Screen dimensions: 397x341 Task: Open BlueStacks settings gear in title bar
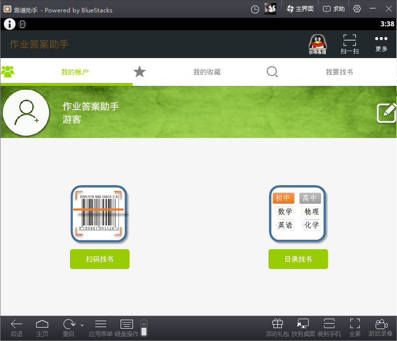pyautogui.click(x=357, y=9)
